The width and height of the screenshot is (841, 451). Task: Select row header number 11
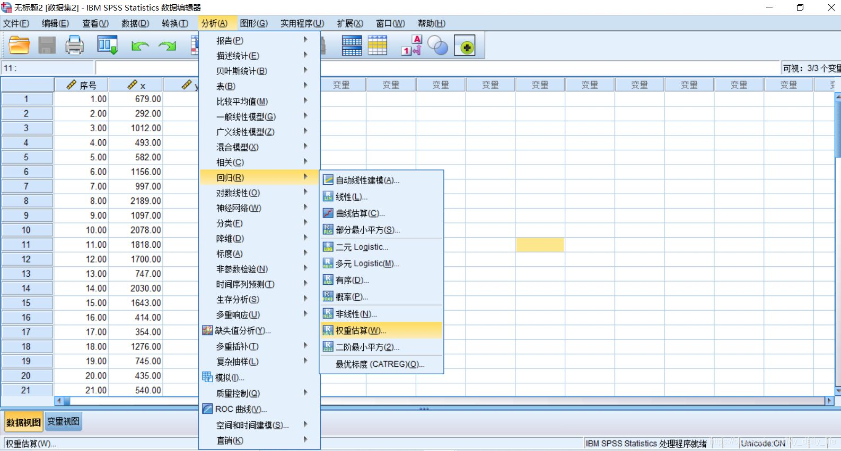[x=27, y=245]
